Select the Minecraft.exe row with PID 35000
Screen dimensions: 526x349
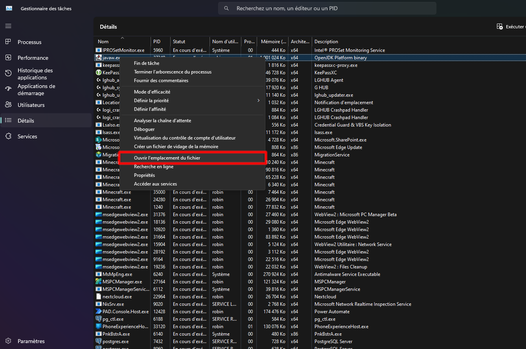[310, 192]
